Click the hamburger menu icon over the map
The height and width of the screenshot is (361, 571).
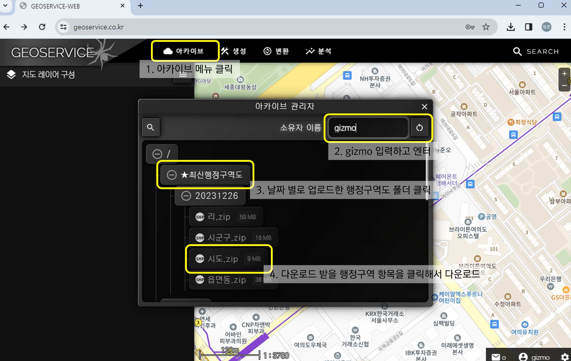183,74
